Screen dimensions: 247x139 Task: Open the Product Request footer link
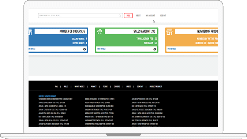pos(156,87)
